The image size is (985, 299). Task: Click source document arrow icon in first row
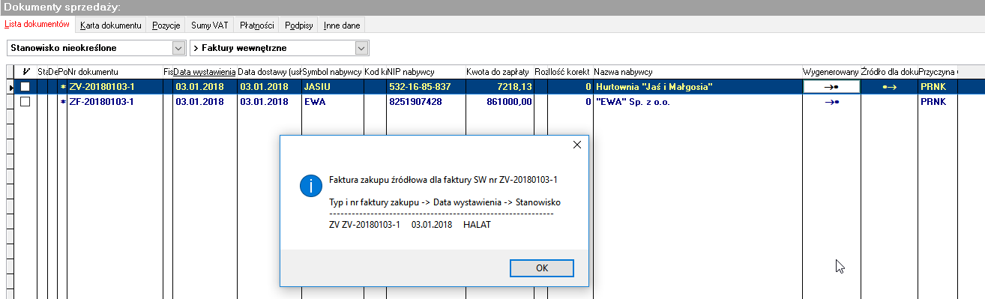tap(890, 87)
